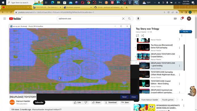The width and height of the screenshot is (197, 111).
Task: Show hidden system tray icons
Action: [155, 2]
